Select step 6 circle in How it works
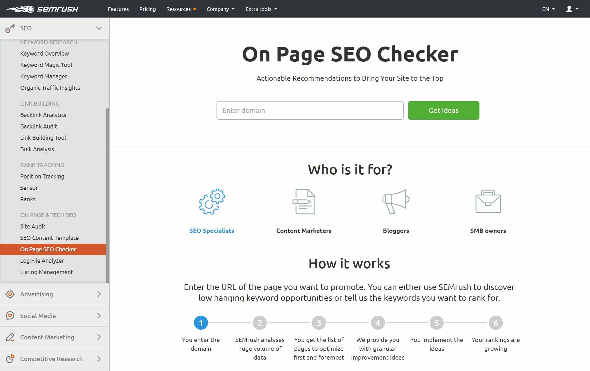The height and width of the screenshot is (371, 590). (496, 323)
